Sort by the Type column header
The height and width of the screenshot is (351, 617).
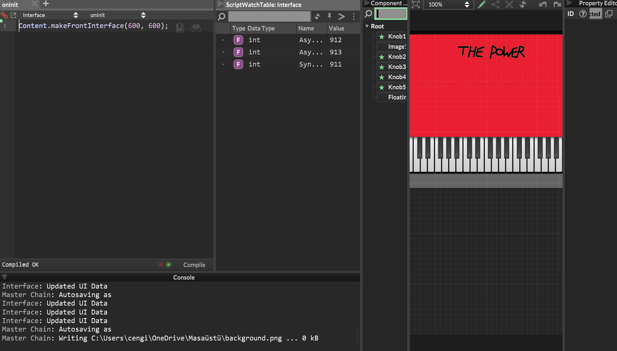[x=239, y=28]
